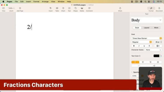This screenshot has height=92, width=164.
Task: Open the Times New Roman font dropdown
Action: [x=147, y=38]
